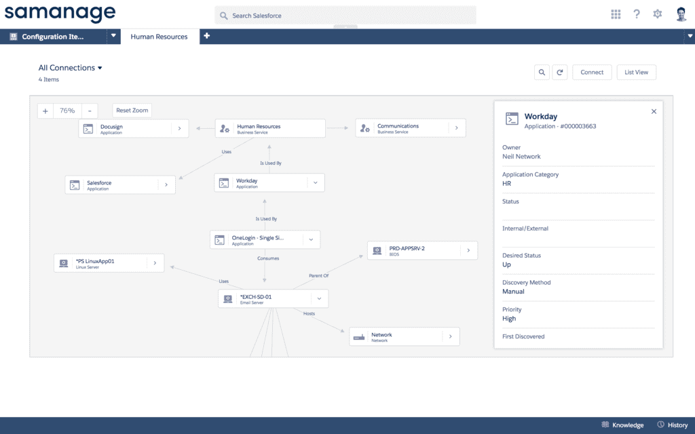Image resolution: width=695 pixels, height=434 pixels.
Task: Click the Salesforce application icon
Action: (75, 185)
